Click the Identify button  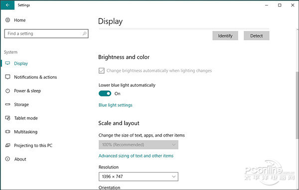pos(225,36)
